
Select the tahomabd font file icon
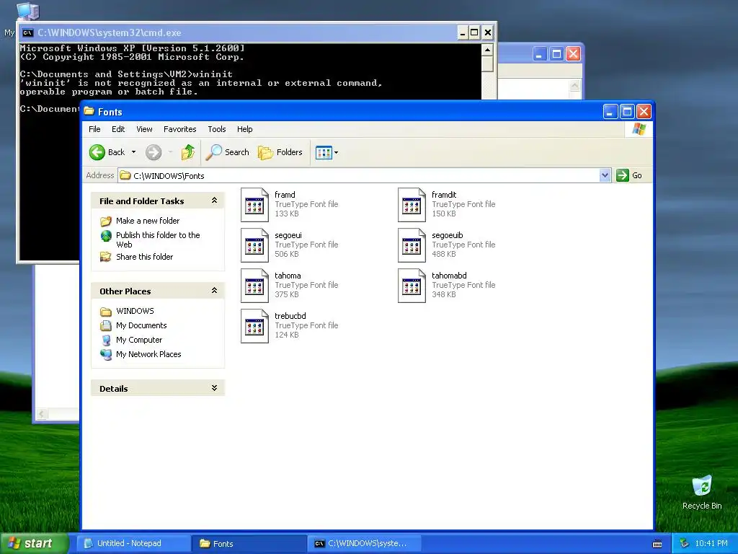[x=412, y=286]
